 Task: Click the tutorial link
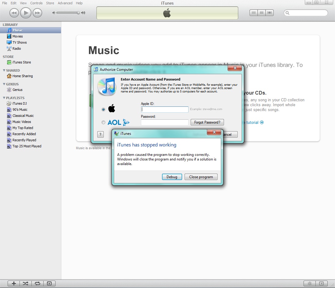254,122
